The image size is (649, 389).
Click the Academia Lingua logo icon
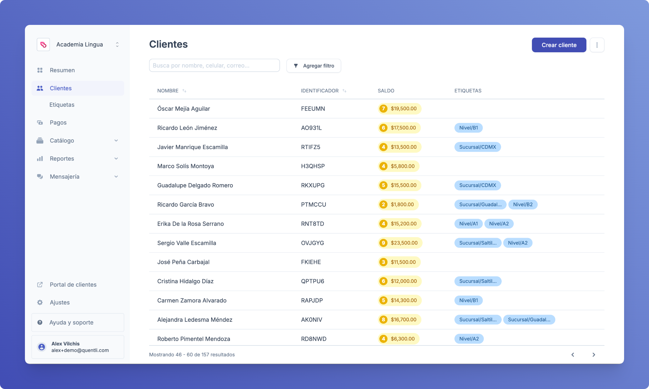coord(43,45)
